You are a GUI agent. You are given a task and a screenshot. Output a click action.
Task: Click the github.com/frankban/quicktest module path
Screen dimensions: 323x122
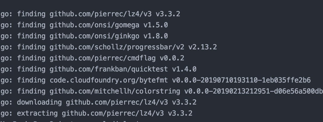coord(108,69)
